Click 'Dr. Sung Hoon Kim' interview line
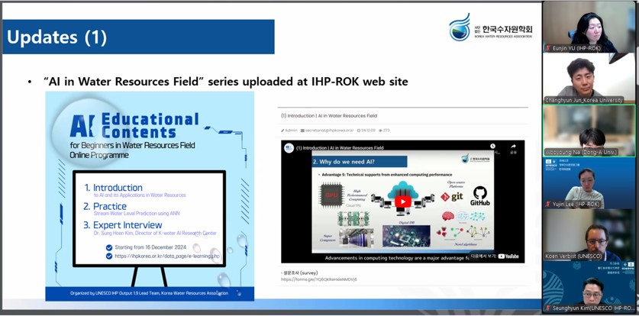639x316 pixels. [x=155, y=234]
